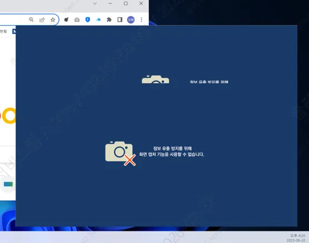Close the Chrome window
The height and width of the screenshot is (243, 309).
click(x=141, y=3)
